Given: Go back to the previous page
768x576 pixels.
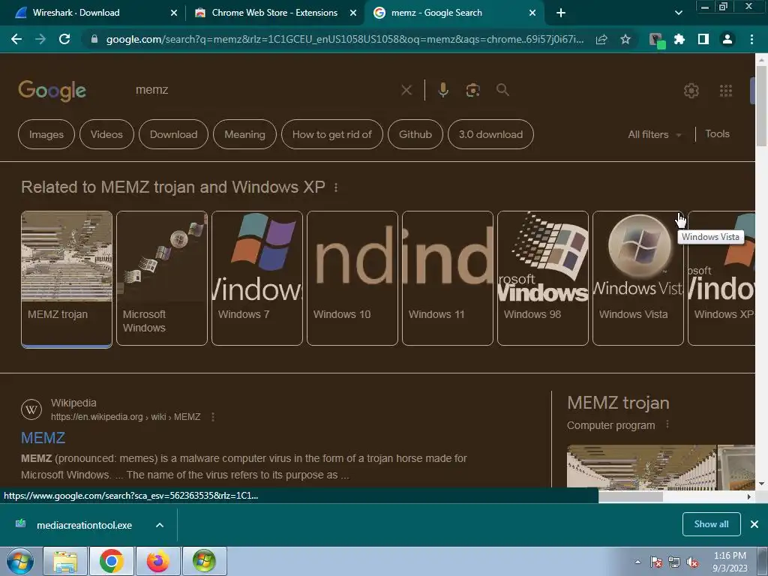Looking at the screenshot, I should pos(16,39).
